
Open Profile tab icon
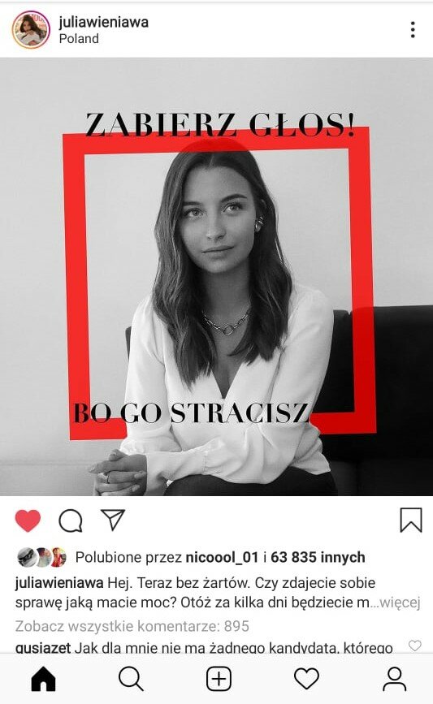point(394,679)
